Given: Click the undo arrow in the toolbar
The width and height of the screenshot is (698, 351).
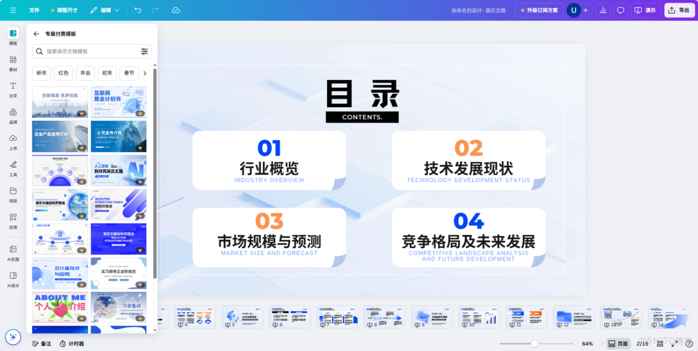Looking at the screenshot, I should [138, 10].
